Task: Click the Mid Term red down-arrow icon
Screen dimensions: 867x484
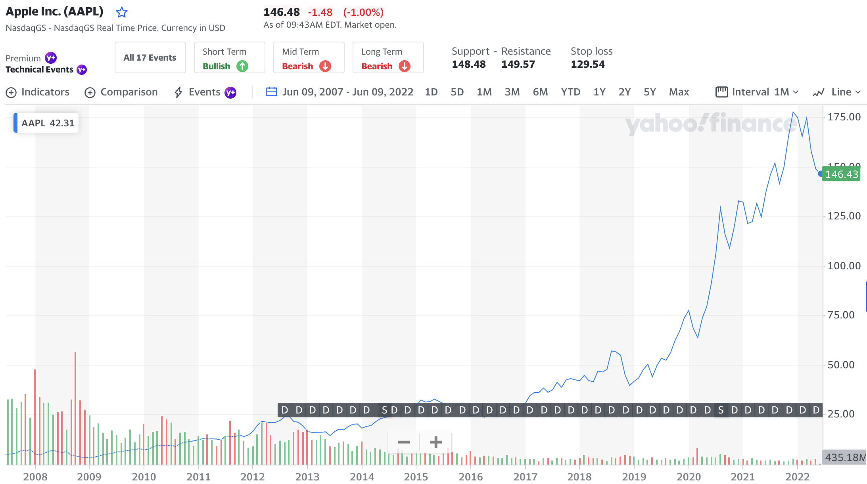Action: (x=325, y=66)
